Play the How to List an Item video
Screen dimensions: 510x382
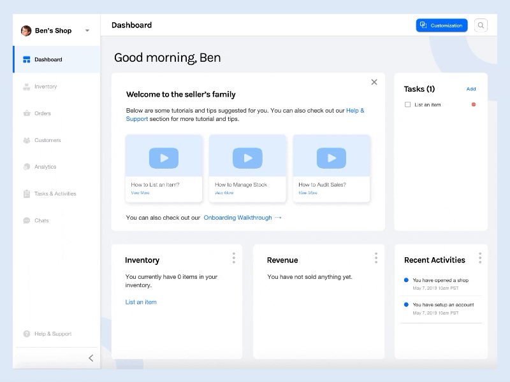(x=164, y=158)
